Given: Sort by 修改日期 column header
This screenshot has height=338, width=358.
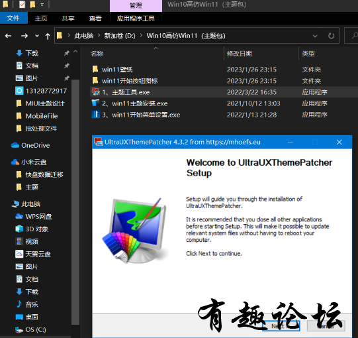Looking at the screenshot, I should point(240,54).
